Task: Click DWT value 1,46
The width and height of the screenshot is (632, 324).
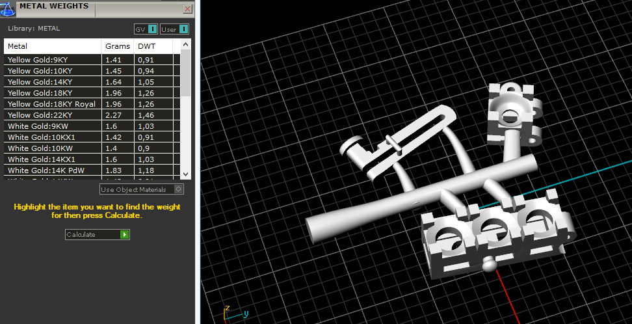Action: 146,115
